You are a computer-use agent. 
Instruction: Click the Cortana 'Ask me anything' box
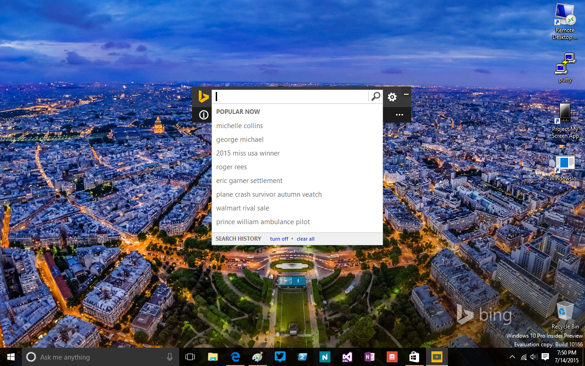click(101, 357)
